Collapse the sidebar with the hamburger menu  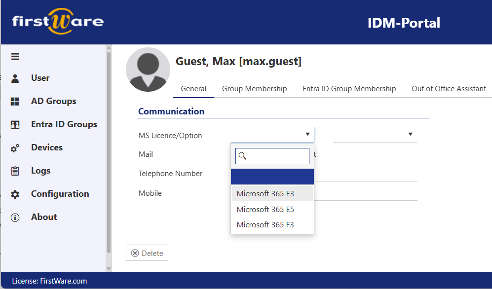pyautogui.click(x=15, y=56)
